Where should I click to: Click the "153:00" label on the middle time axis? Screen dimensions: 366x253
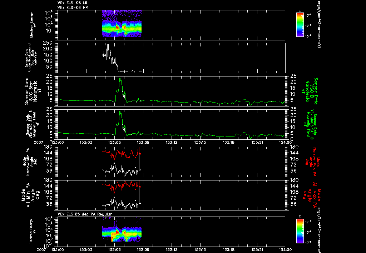point(58,142)
